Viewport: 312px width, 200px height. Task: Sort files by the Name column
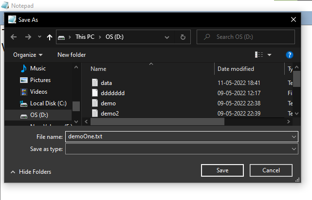coord(98,69)
